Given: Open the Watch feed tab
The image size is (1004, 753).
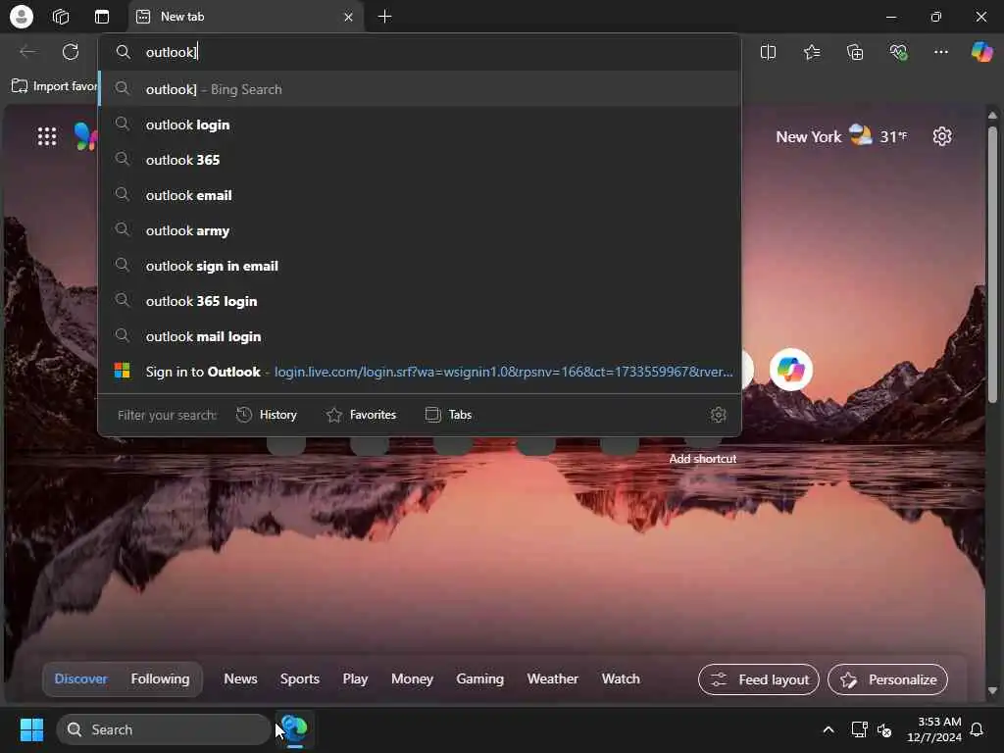Looking at the screenshot, I should (x=621, y=678).
